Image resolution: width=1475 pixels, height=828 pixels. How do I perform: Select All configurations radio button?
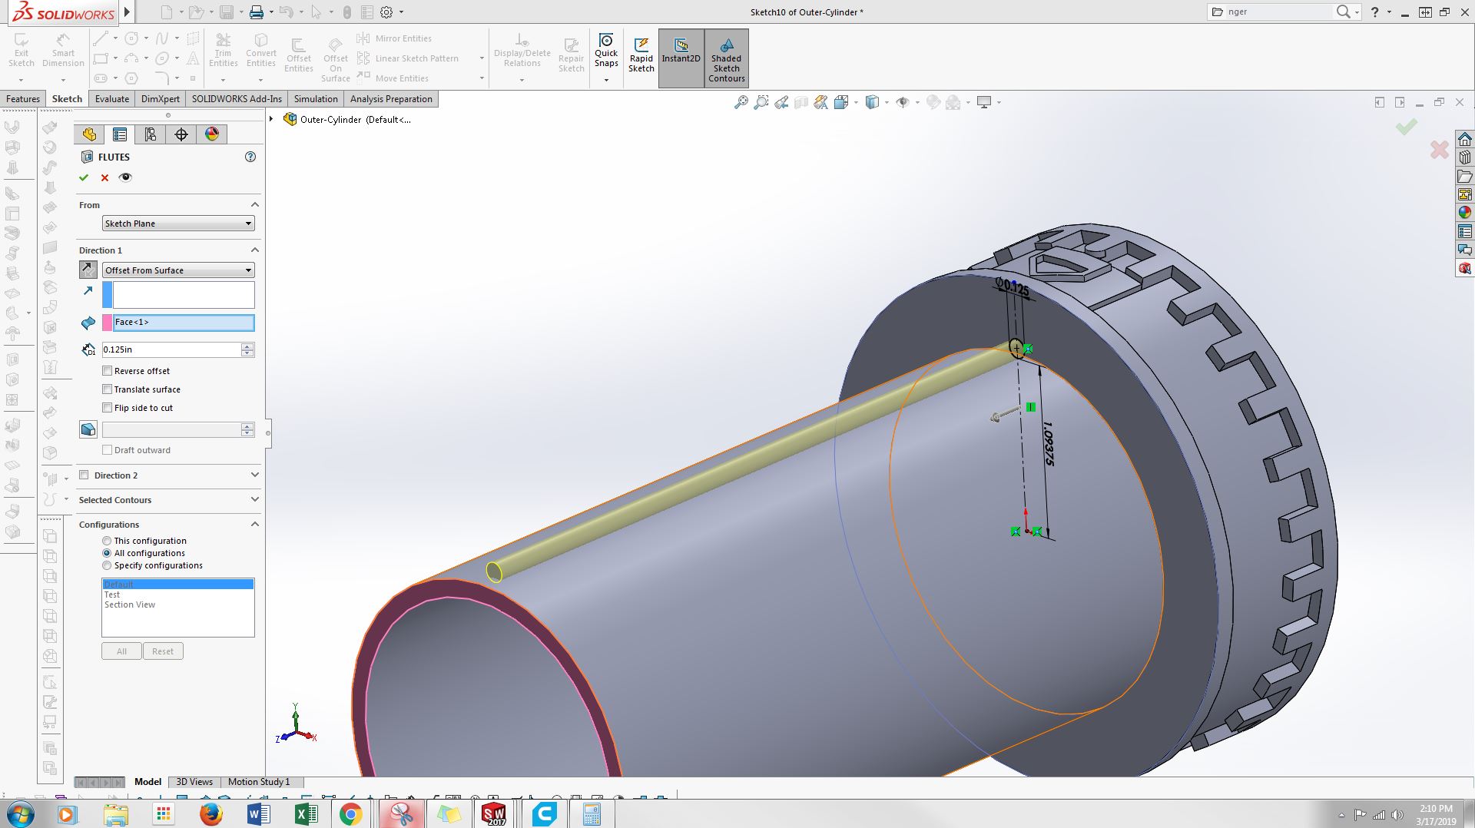107,553
